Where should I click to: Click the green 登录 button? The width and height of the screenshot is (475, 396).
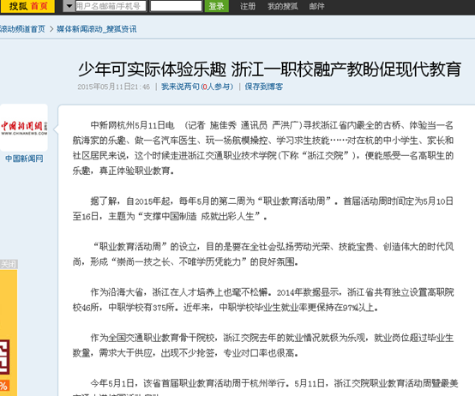tap(216, 6)
